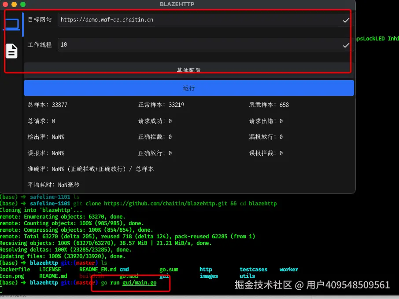Select the 总请求: 0 value
Viewport: 399px width, 299px height.
[41, 121]
